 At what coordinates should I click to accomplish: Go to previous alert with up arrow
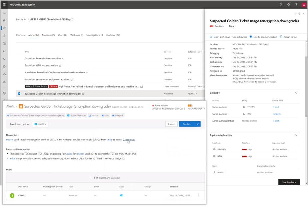point(295,14)
